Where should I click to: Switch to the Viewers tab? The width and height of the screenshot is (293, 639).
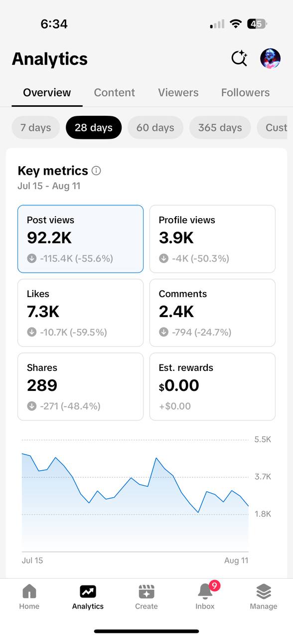pos(178,92)
